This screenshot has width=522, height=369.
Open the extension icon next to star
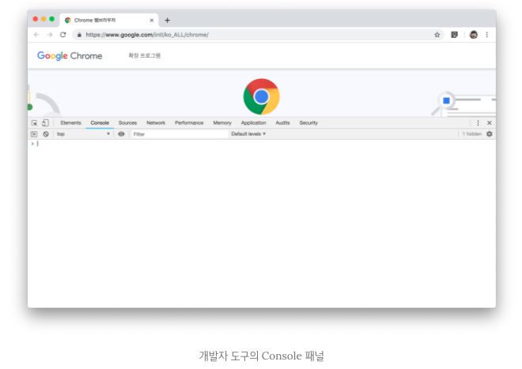(x=455, y=35)
